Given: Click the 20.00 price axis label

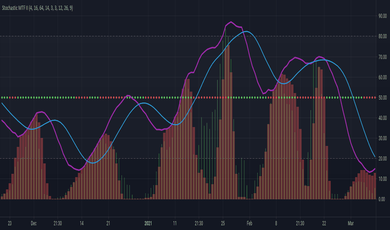Looking at the screenshot, I should (382, 158).
